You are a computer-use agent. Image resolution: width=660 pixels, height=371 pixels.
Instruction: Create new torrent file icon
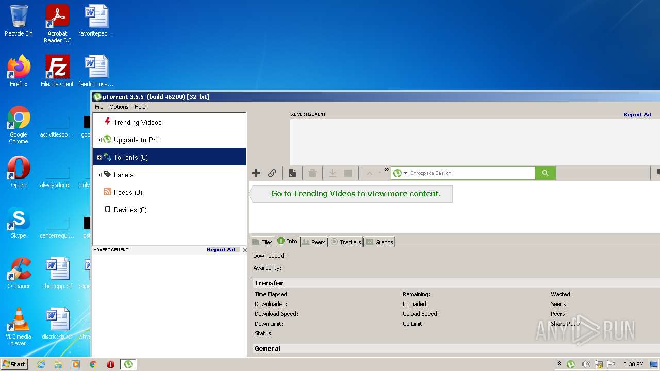(x=292, y=173)
